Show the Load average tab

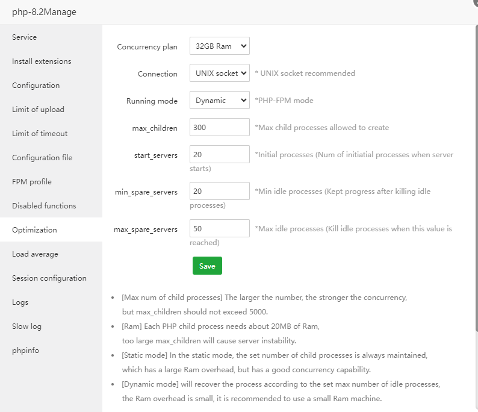(x=35, y=254)
